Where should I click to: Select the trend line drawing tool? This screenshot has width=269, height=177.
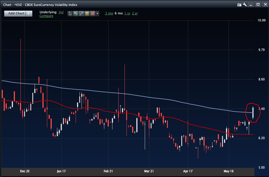tap(81, 13)
